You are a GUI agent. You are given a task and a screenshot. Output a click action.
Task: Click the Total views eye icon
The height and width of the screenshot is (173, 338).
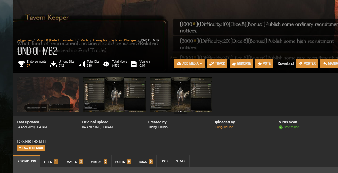pos(106,64)
